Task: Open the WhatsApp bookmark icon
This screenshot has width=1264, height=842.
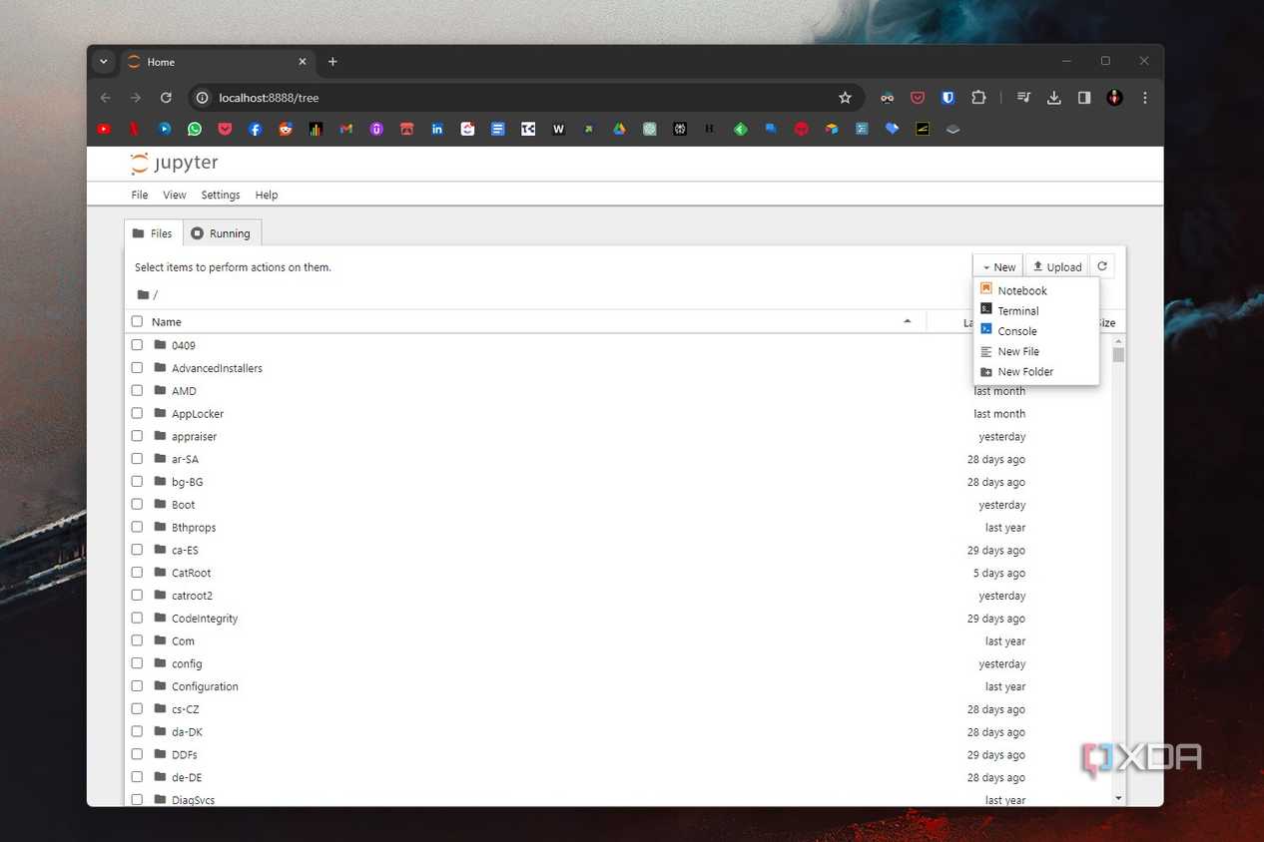Action: point(195,129)
